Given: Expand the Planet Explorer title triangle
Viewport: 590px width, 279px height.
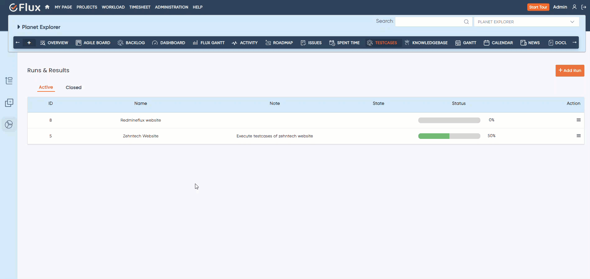Looking at the screenshot, I should 19,27.
